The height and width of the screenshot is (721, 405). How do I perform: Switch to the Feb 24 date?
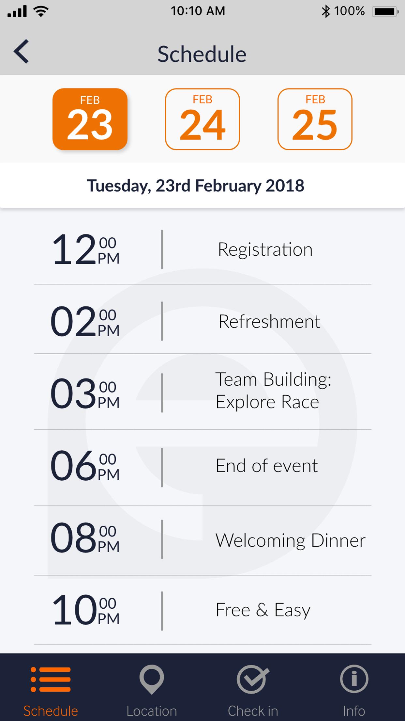(x=202, y=119)
